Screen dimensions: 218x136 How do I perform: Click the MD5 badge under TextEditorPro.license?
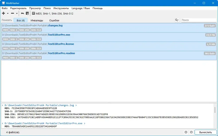5,49
